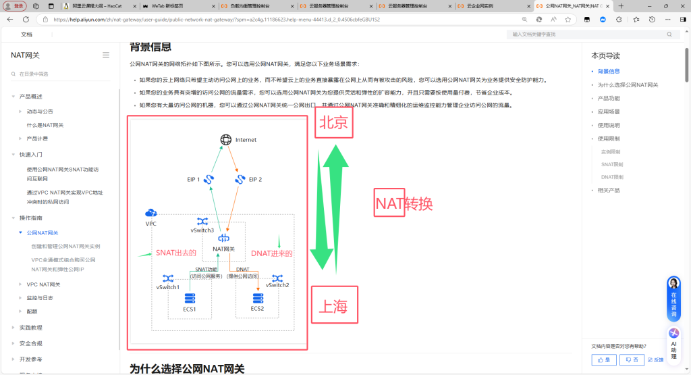Click thumbs-up 是 helpful button
Viewport: 691px width, 375px height.
click(603, 360)
